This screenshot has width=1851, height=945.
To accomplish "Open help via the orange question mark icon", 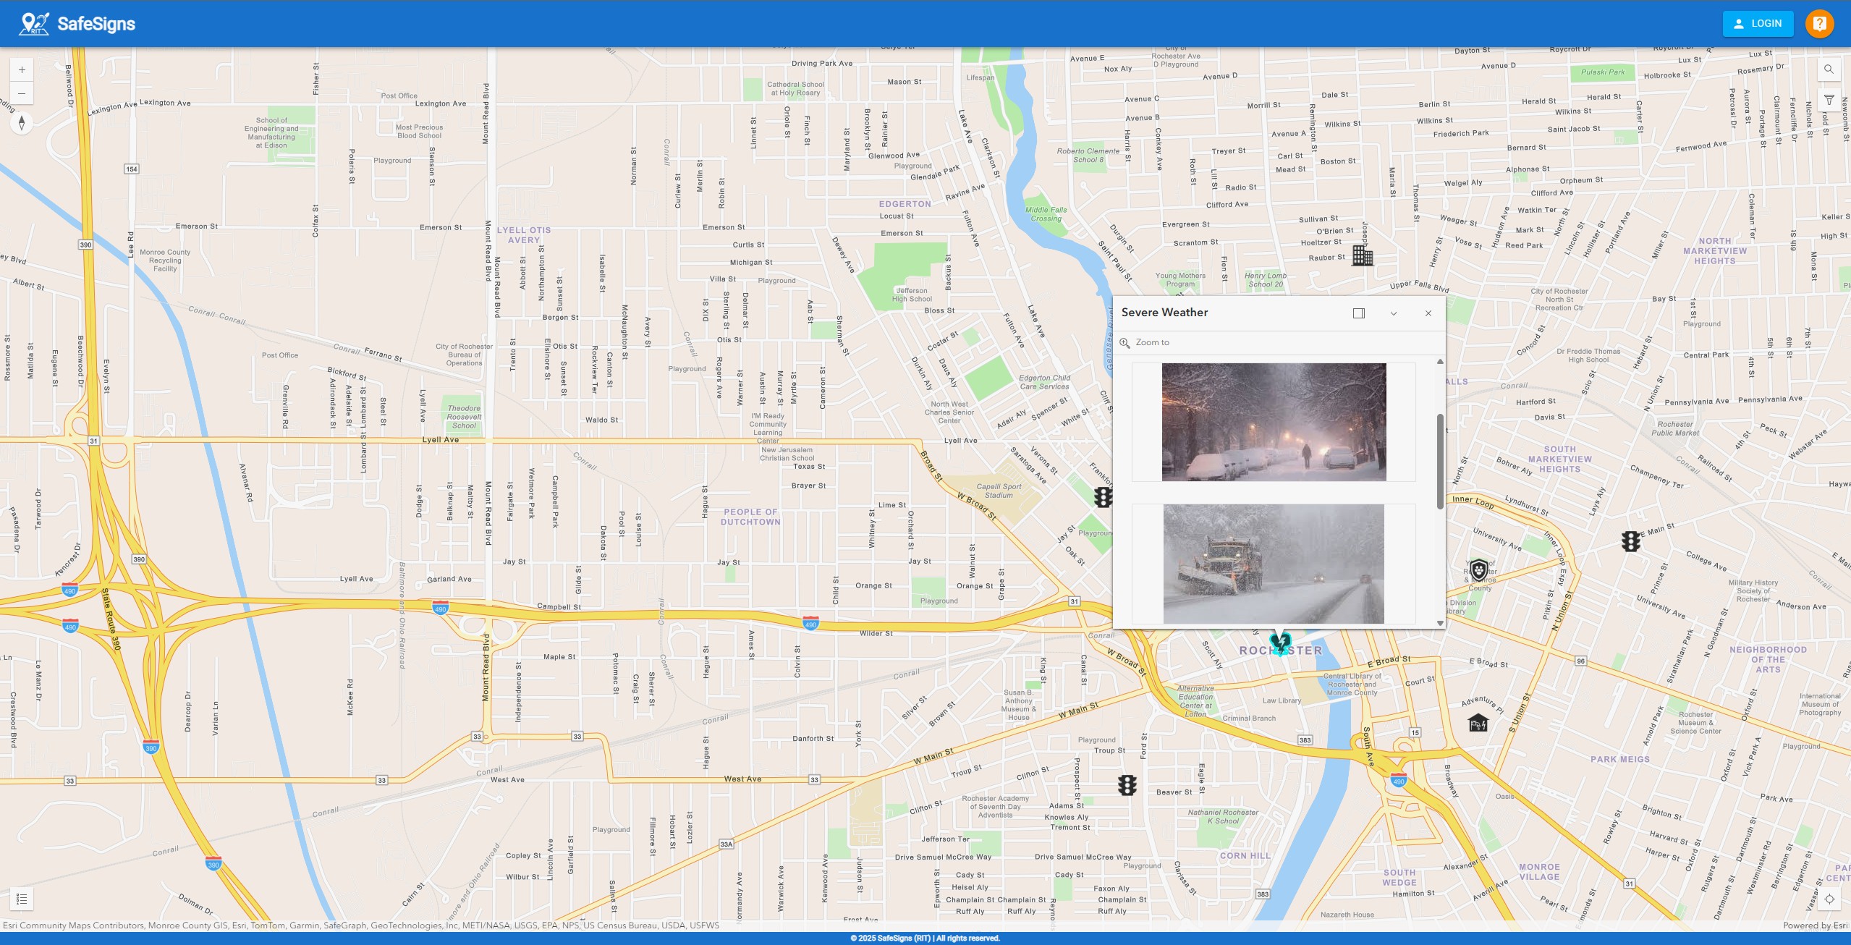I will pyautogui.click(x=1820, y=23).
